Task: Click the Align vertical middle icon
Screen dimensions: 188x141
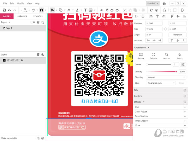Action: click(178, 16)
